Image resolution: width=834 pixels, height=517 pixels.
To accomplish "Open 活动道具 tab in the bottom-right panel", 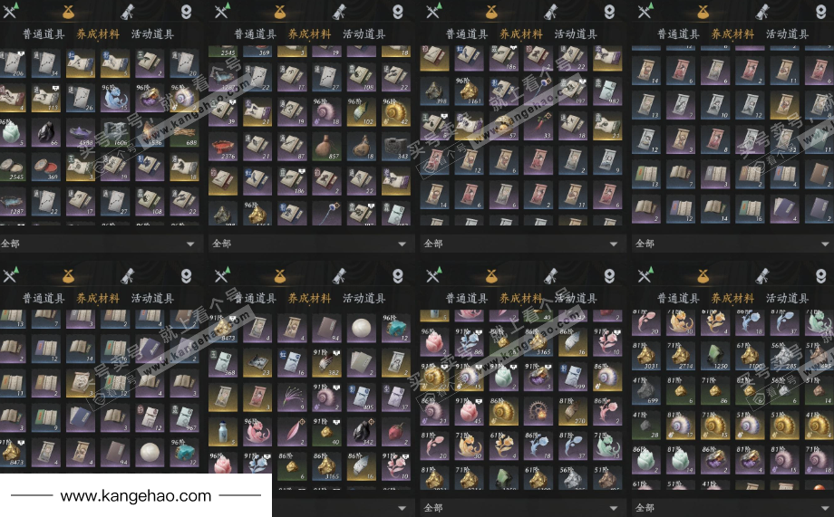I will click(787, 299).
